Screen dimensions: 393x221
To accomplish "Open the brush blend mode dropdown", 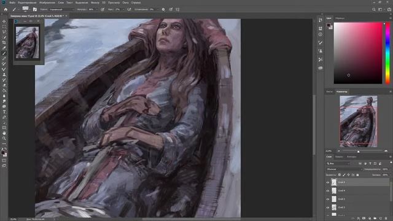I will coord(61,10).
